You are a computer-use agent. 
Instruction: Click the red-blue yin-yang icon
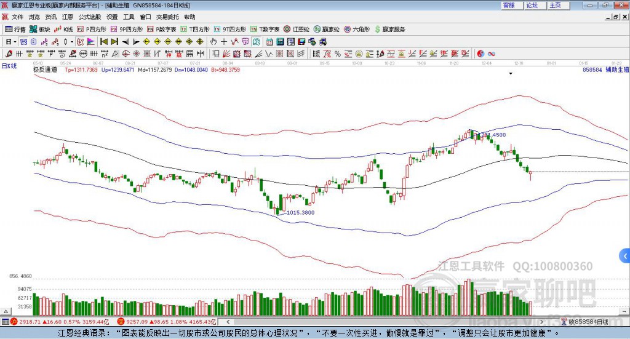[480, 54]
